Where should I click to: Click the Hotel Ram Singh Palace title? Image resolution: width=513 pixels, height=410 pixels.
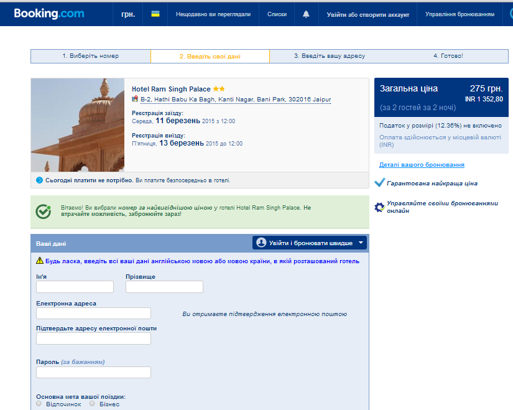pos(171,89)
